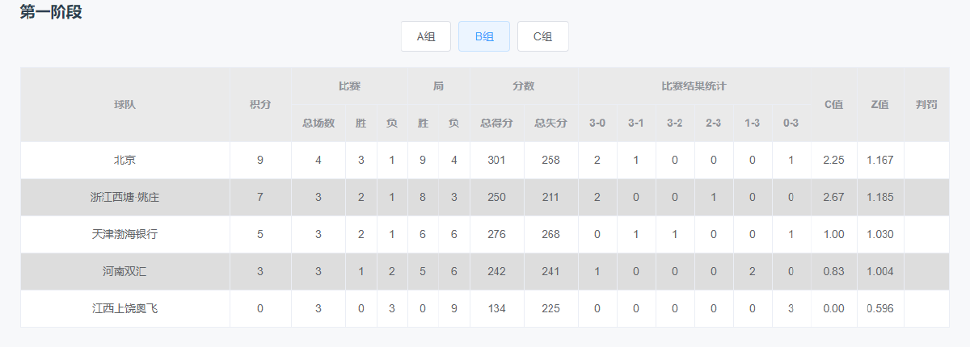Click the 判罚 column header
The image size is (970, 347).
(926, 104)
